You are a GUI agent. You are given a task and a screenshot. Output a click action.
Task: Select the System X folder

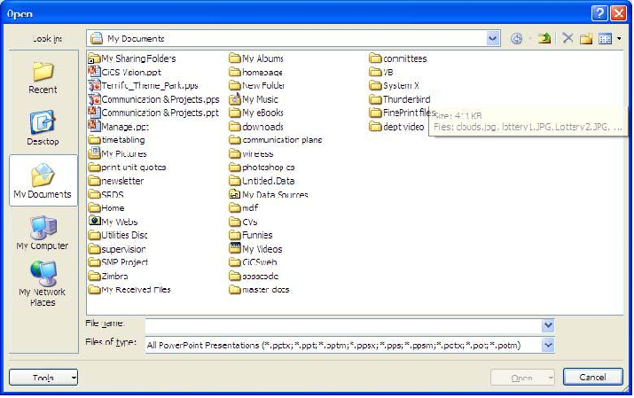point(395,86)
